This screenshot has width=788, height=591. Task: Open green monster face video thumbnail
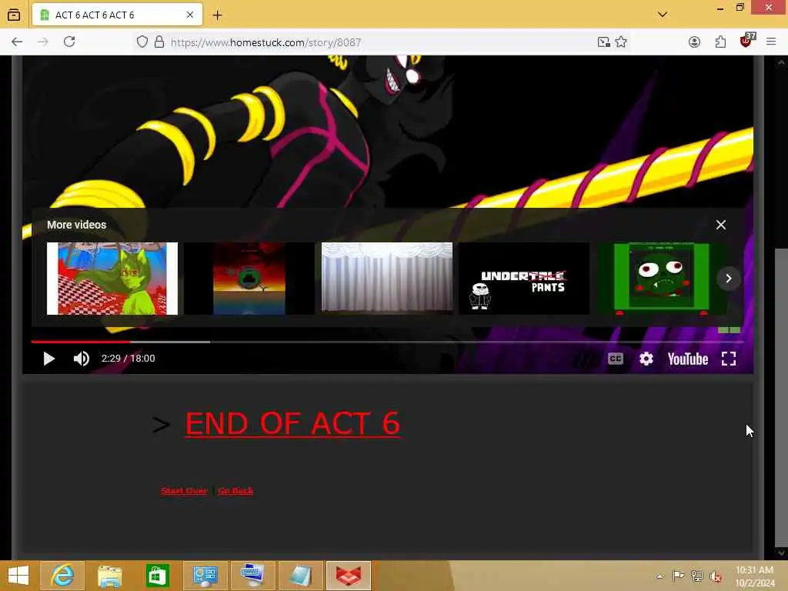pyautogui.click(x=662, y=279)
